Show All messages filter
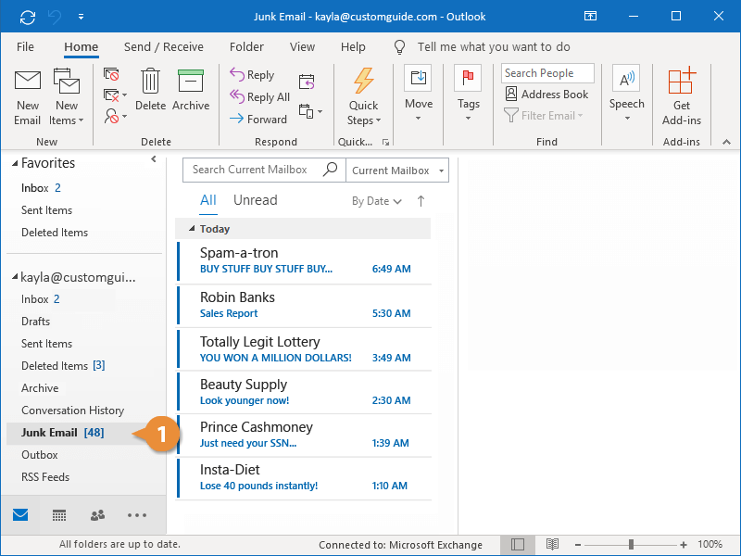Screen dimensions: 741x556 [x=207, y=200]
